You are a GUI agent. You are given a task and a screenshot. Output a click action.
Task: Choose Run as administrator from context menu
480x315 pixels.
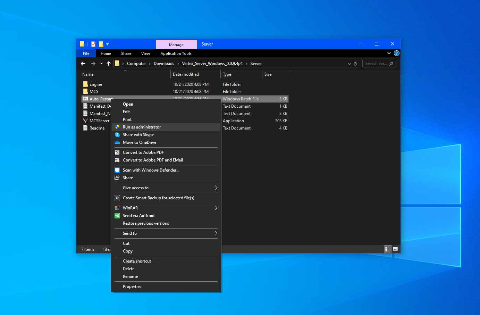[x=142, y=127]
